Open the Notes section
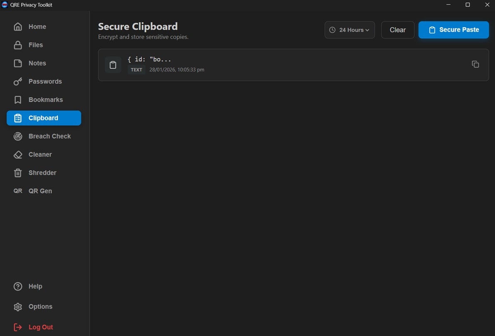Image resolution: width=495 pixels, height=336 pixels. click(44, 64)
